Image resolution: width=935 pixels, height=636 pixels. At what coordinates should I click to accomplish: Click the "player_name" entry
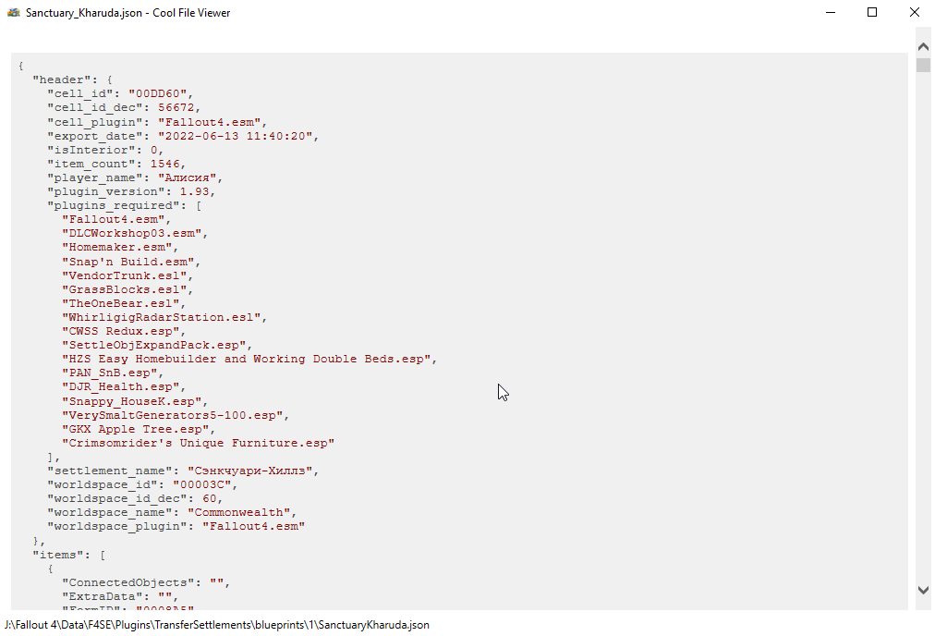coord(135,177)
